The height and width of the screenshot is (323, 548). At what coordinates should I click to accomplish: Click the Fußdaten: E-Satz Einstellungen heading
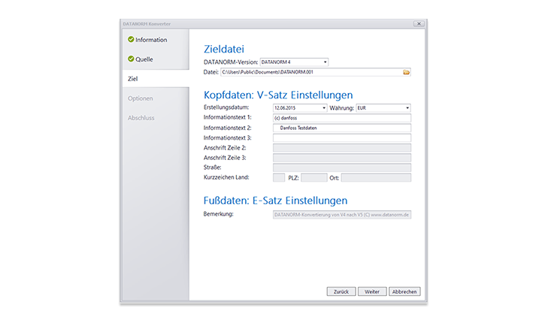coord(275,201)
